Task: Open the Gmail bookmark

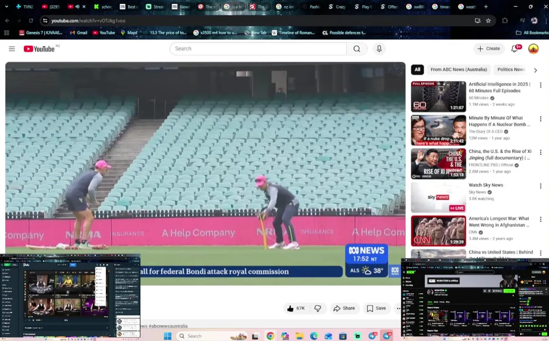Action: coord(78,33)
